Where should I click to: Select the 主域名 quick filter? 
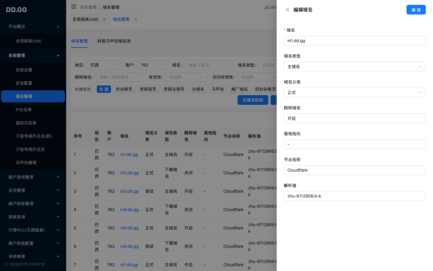(198, 89)
